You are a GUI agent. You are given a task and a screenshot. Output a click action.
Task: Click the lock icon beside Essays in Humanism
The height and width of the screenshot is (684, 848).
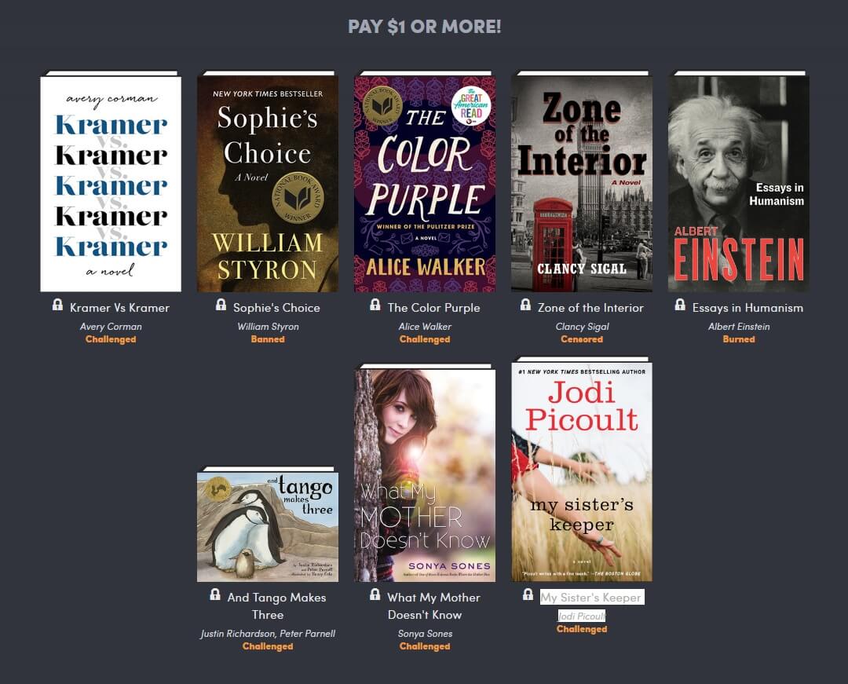[680, 305]
